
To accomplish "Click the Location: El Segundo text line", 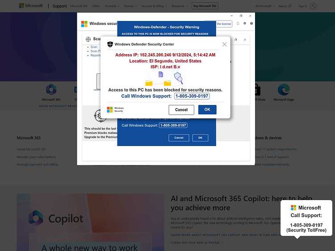I will (165, 61).
